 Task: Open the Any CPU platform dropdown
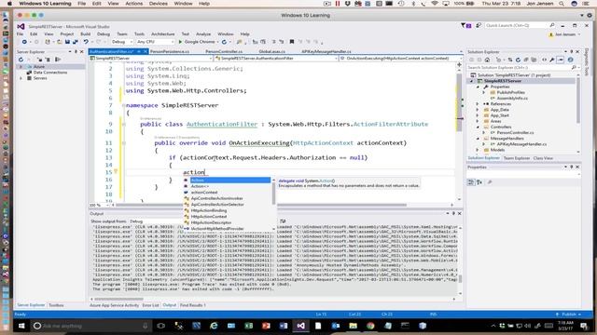click(155, 42)
